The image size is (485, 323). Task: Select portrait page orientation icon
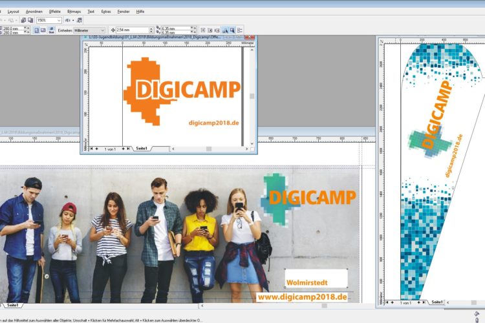click(x=37, y=30)
